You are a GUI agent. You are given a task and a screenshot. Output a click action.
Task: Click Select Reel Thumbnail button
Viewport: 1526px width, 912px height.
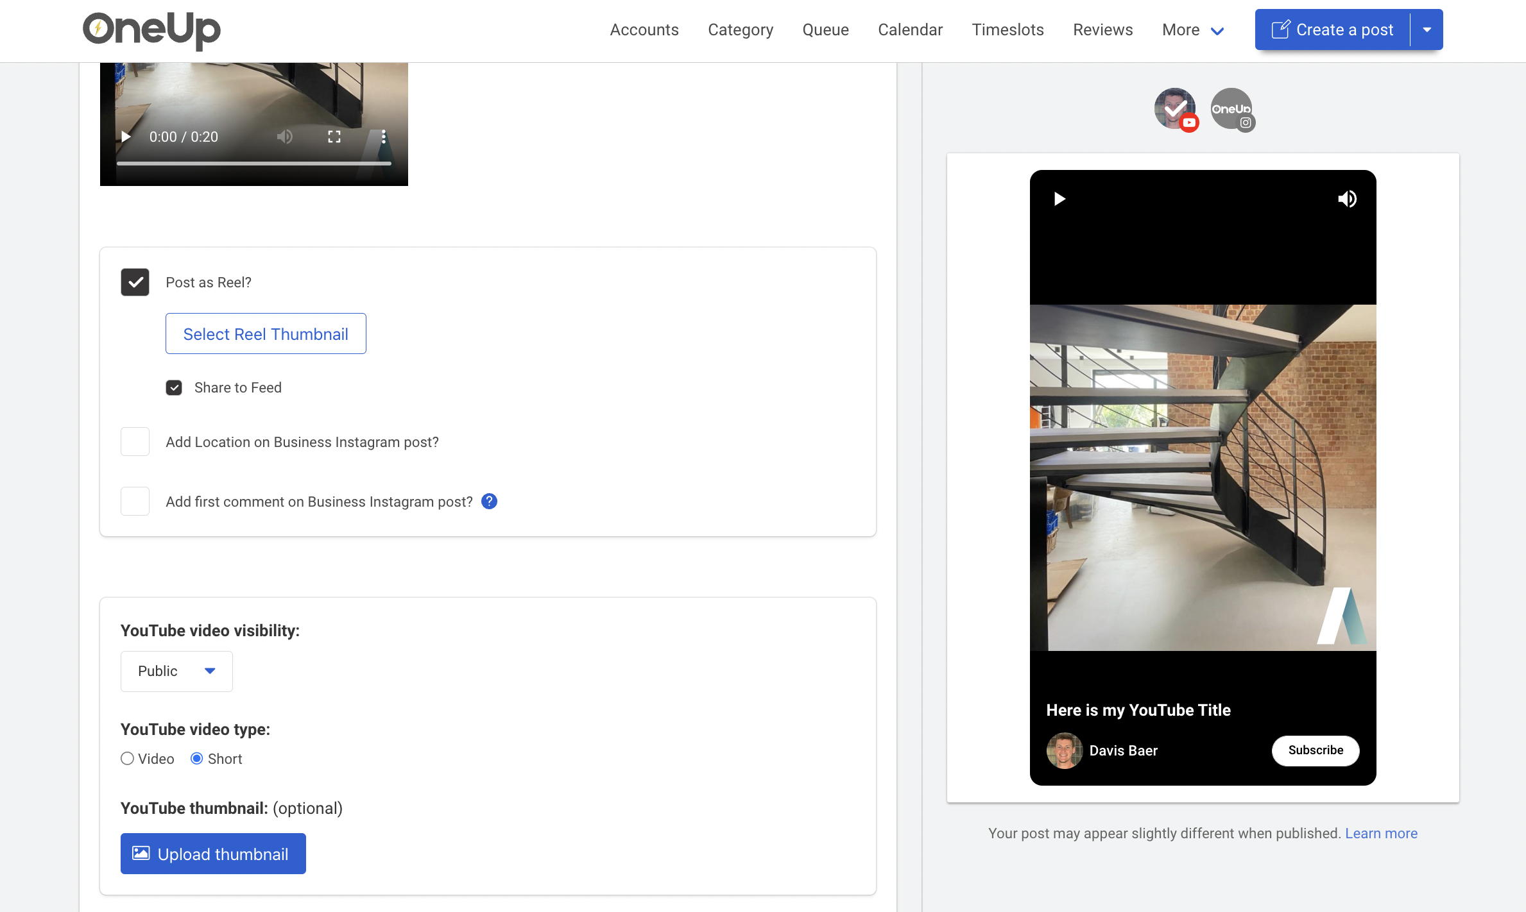coord(265,332)
